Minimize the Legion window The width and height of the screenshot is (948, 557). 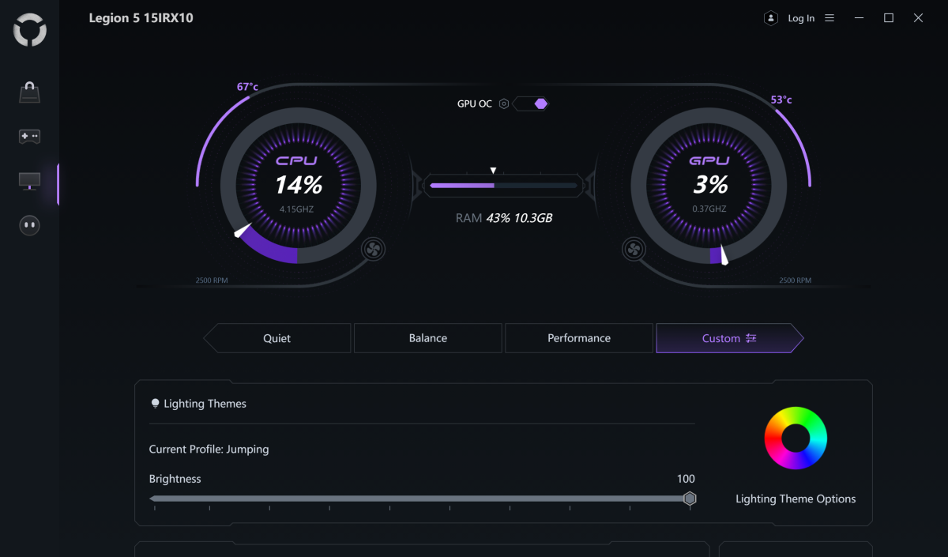[x=860, y=18]
